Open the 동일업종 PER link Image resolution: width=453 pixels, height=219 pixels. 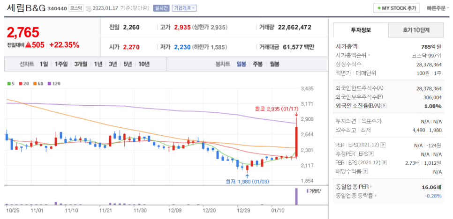(x=354, y=187)
